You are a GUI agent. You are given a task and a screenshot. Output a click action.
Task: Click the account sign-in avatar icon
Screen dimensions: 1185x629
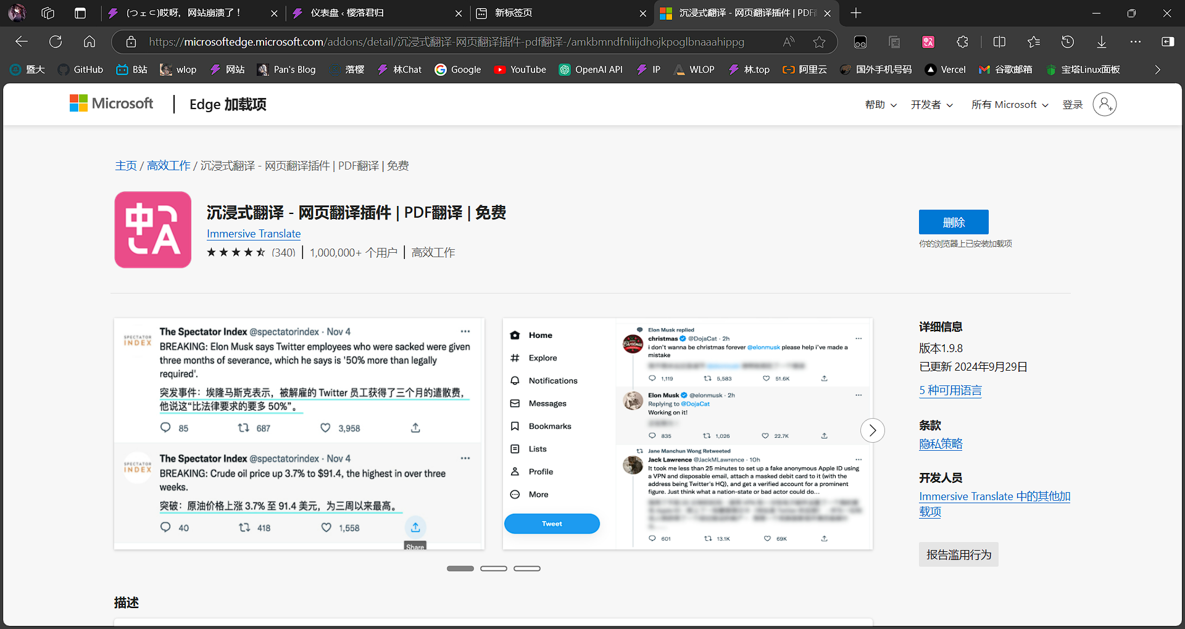tap(1105, 104)
